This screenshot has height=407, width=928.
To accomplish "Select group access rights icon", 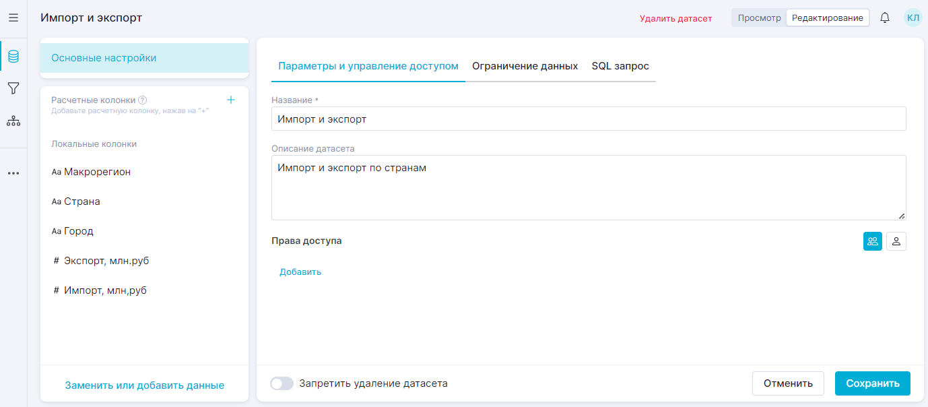I will pos(872,241).
